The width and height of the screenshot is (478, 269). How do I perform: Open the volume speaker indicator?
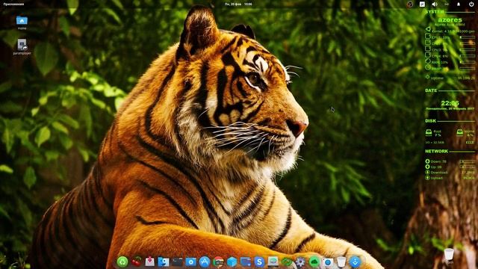click(x=435, y=4)
